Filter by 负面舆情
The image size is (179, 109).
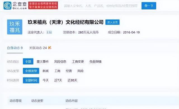tap(95, 62)
